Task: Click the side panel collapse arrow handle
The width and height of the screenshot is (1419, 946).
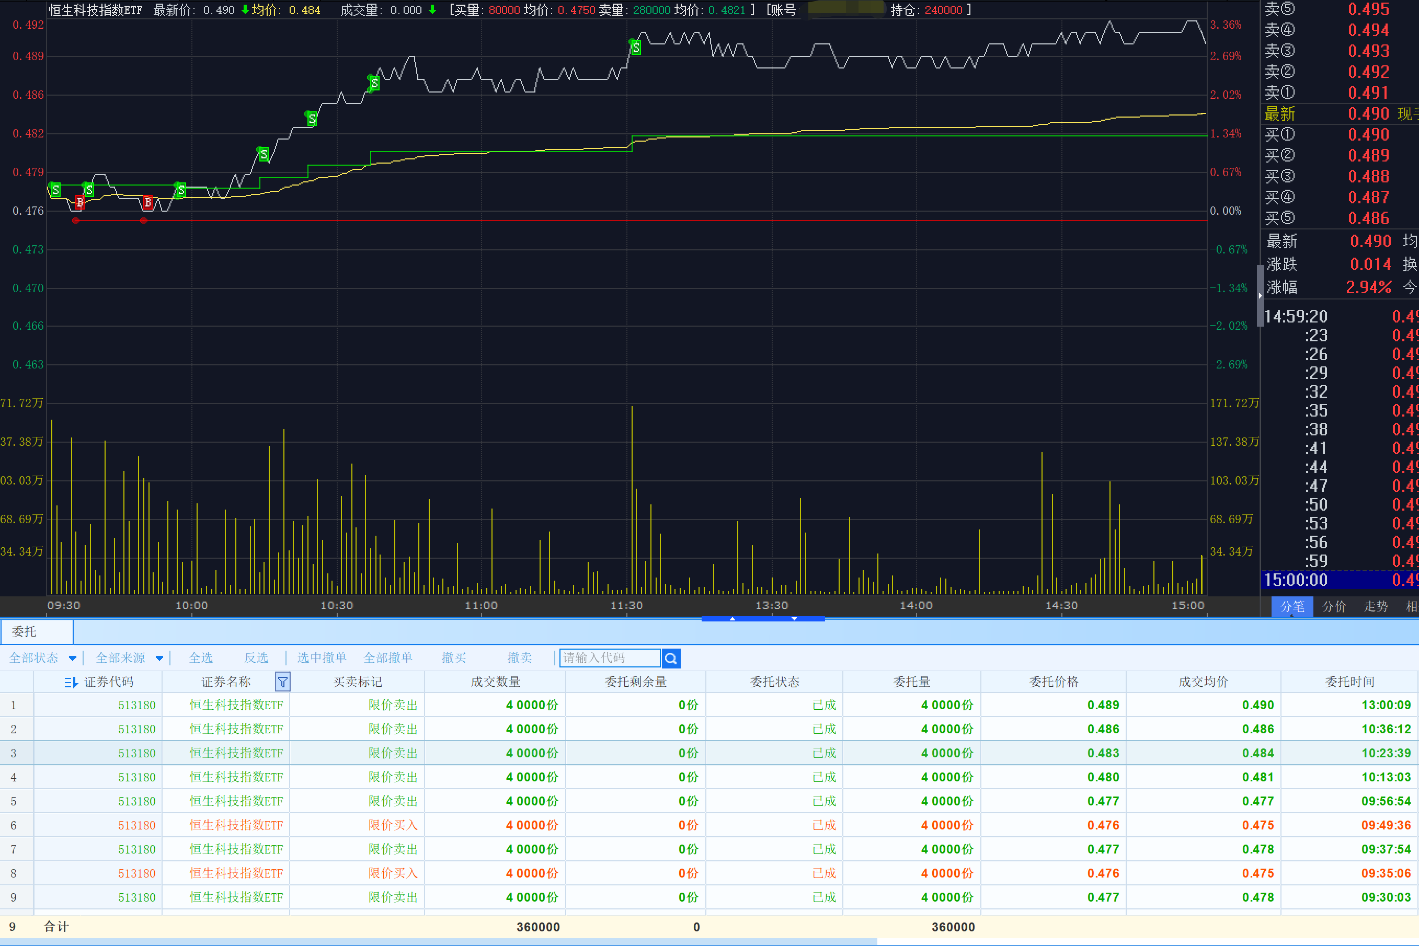Action: point(1260,296)
